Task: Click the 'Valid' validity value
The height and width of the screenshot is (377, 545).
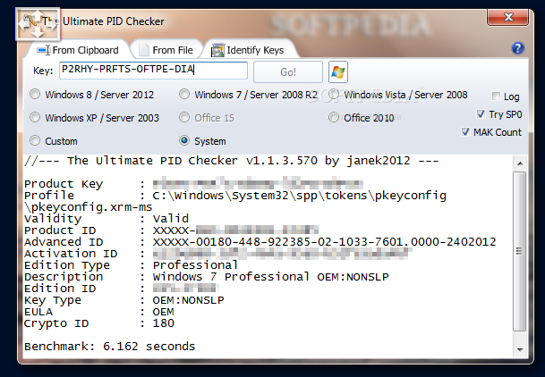Action: click(x=171, y=219)
